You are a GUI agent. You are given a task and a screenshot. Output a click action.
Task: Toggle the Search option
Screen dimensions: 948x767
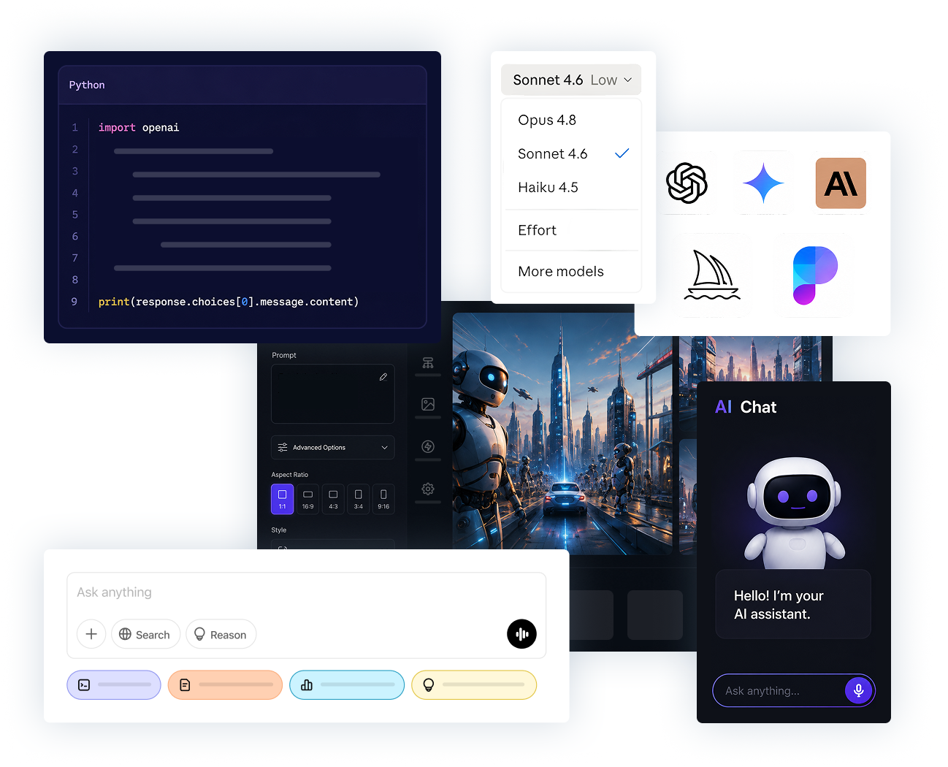[145, 634]
